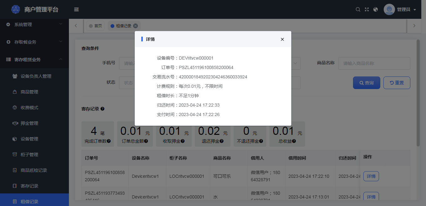Viewport: 426px width, 206px height.
Task: Focus the 商品名称 input field
Action: pos(374,63)
